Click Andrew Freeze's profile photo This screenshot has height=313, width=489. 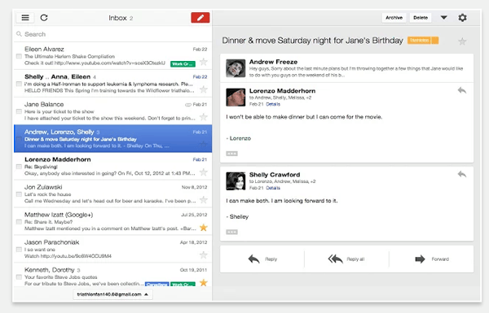[236, 68]
